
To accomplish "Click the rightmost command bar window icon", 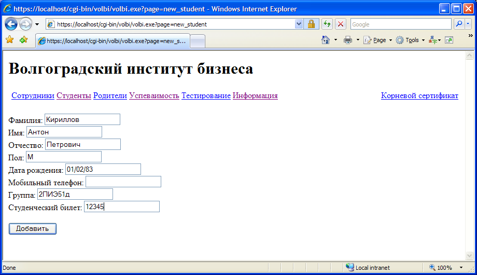I will tap(449, 40).
